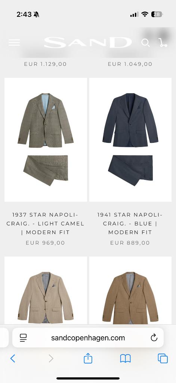
Task: View the brown camel blazer image
Action: point(130,290)
